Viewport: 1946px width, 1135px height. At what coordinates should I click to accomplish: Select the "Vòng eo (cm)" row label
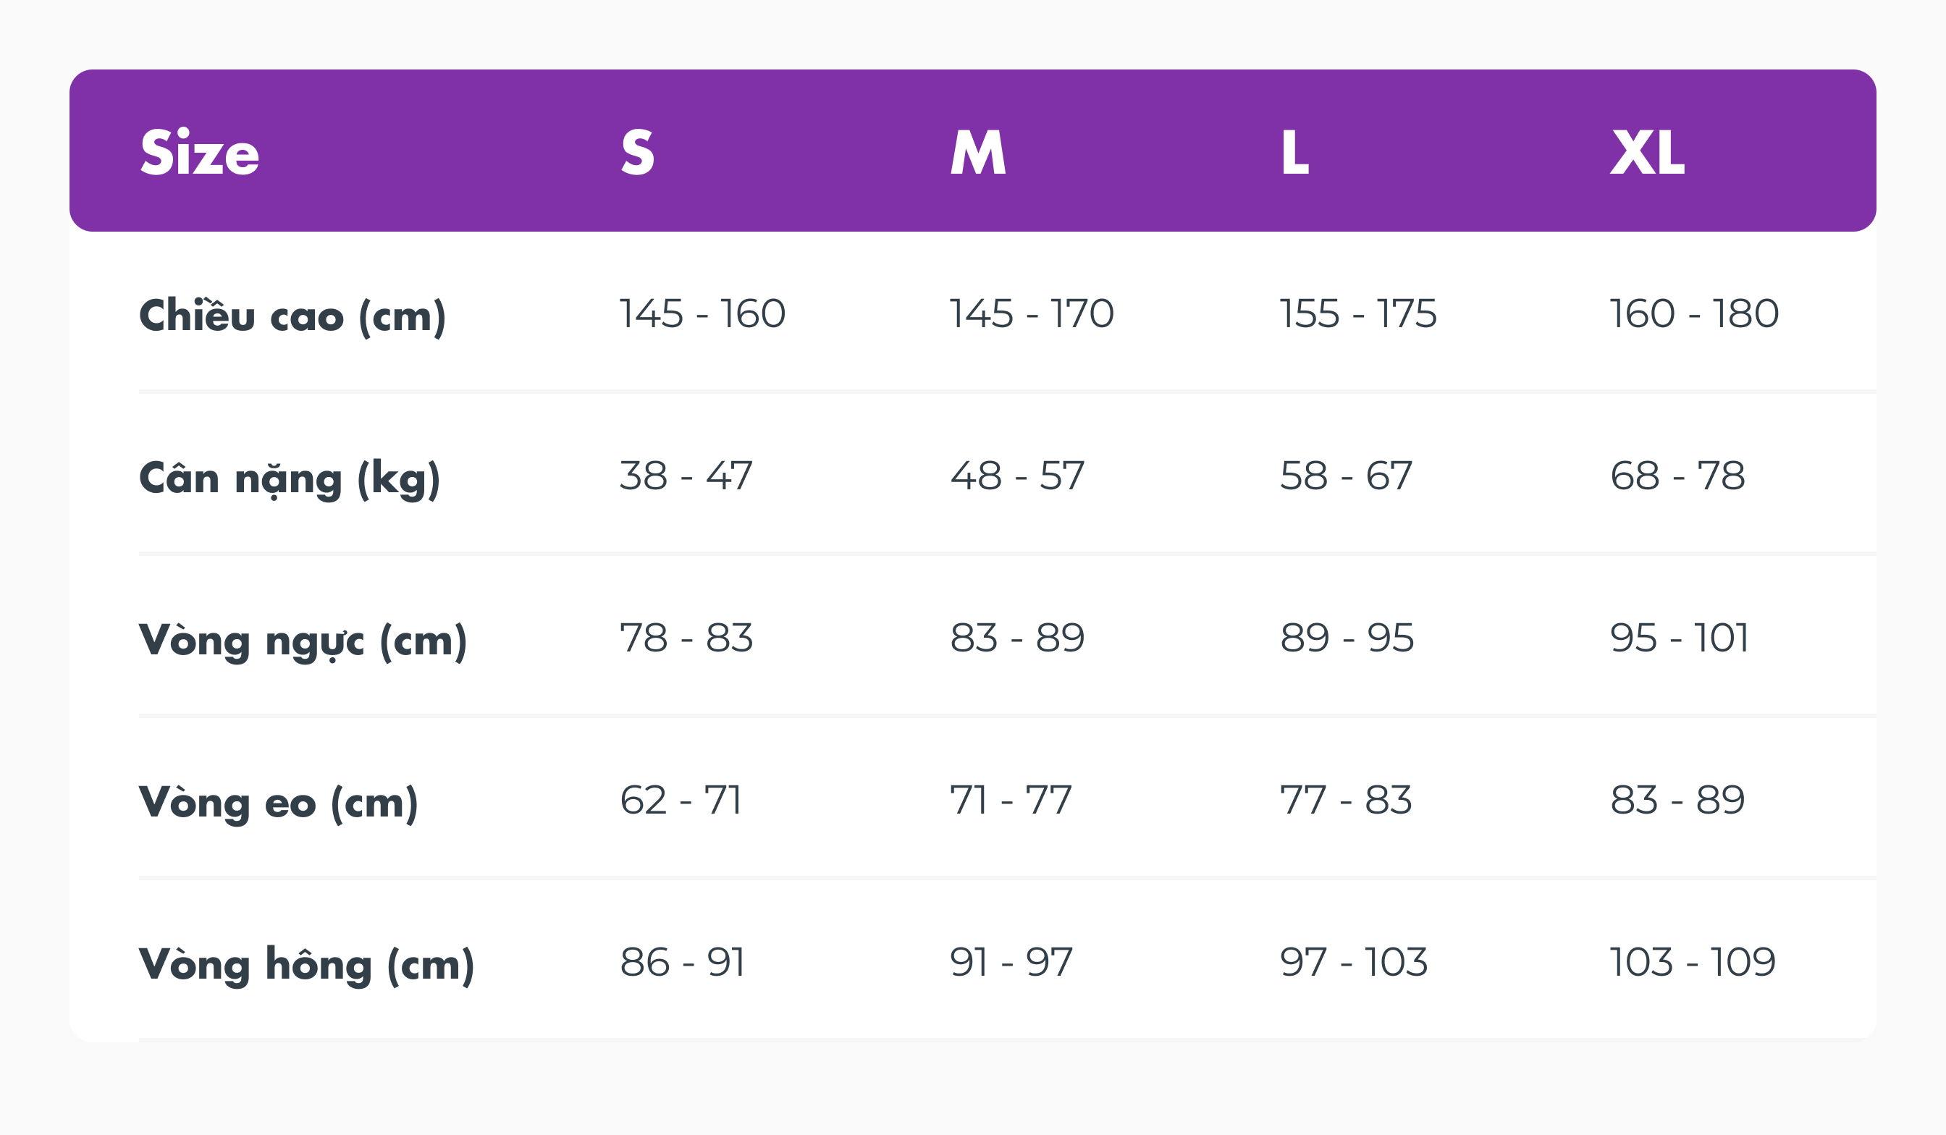point(278,803)
